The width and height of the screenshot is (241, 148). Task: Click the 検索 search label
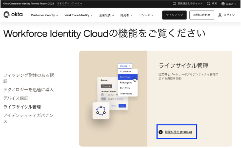click(x=214, y=4)
